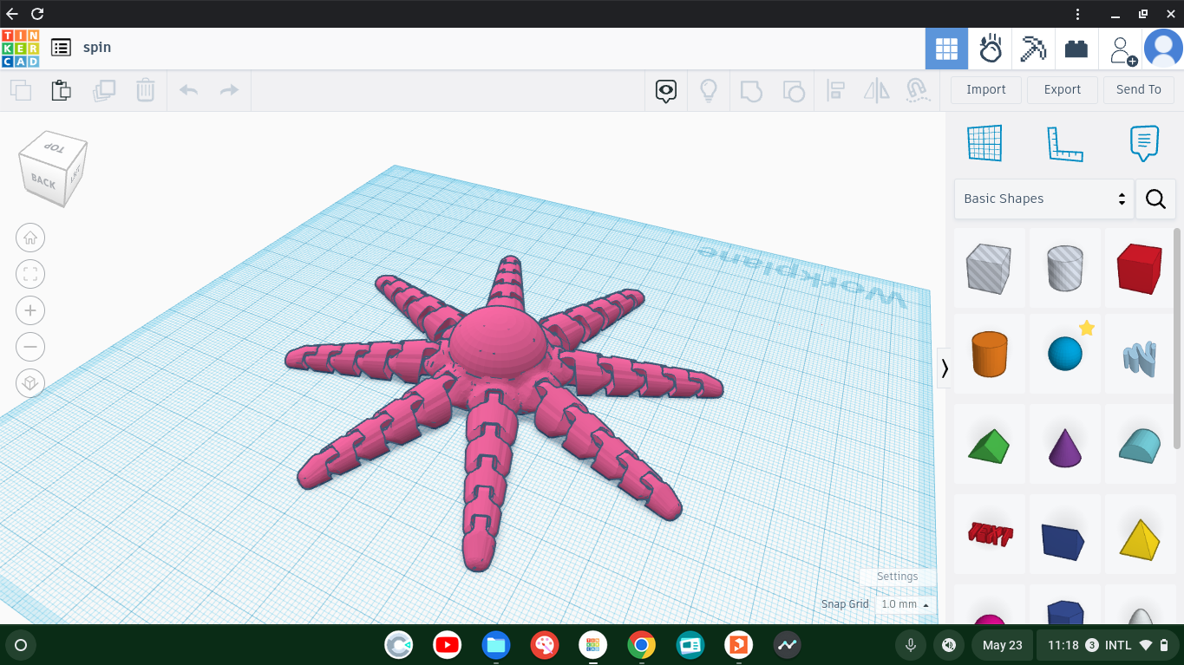Switch to 3D design grid view
Viewport: 1184px width, 665px height.
tap(946, 49)
